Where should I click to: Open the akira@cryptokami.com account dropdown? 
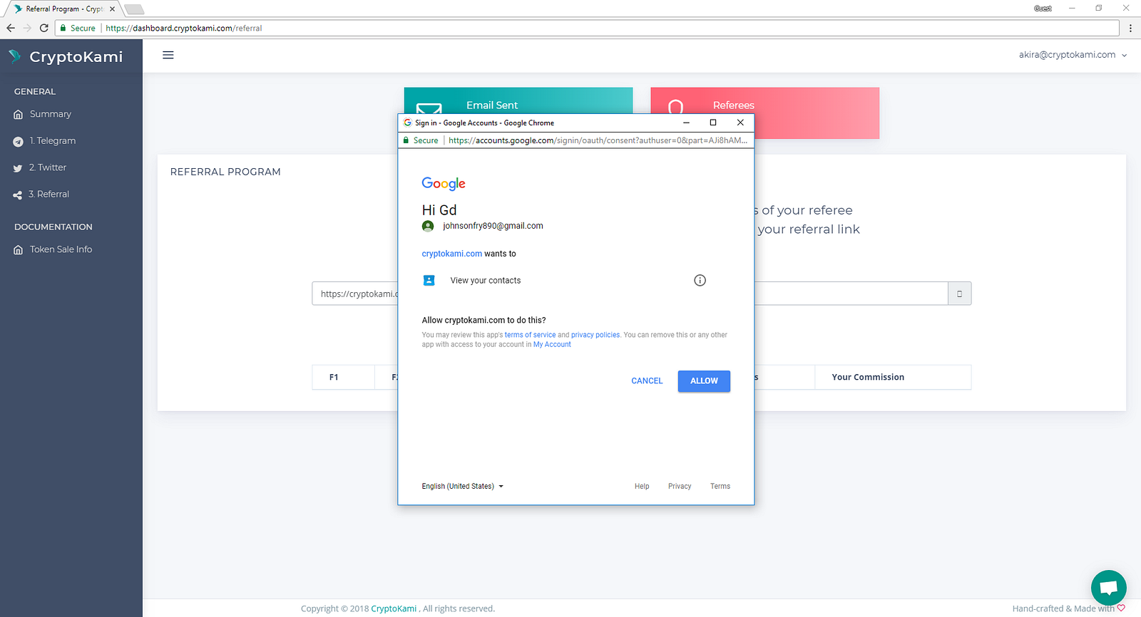coord(1073,55)
